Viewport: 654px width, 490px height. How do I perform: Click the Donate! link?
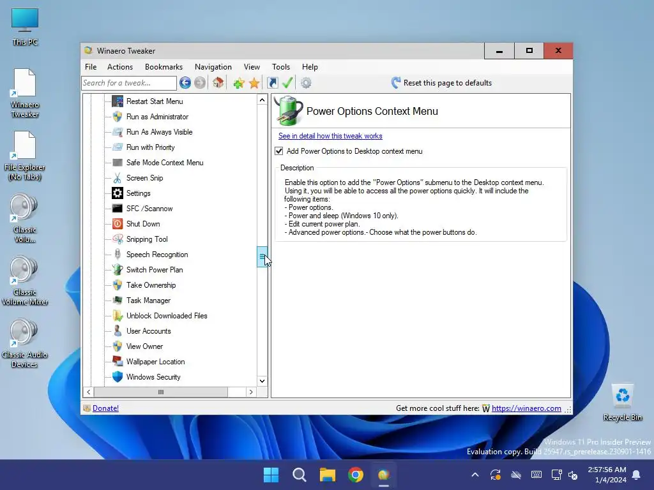click(x=105, y=408)
